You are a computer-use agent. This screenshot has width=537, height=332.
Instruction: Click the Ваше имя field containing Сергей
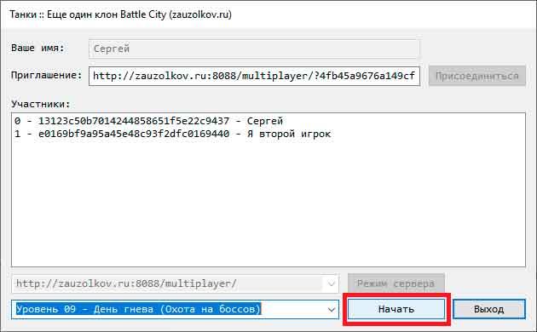pyautogui.click(x=254, y=49)
